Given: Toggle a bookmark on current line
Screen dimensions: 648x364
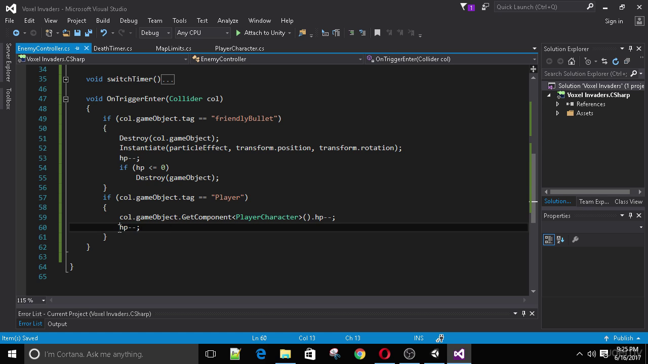Looking at the screenshot, I should pos(377,33).
